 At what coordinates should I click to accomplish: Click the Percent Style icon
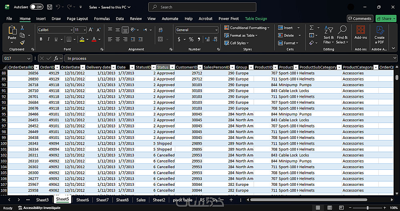click(191, 39)
